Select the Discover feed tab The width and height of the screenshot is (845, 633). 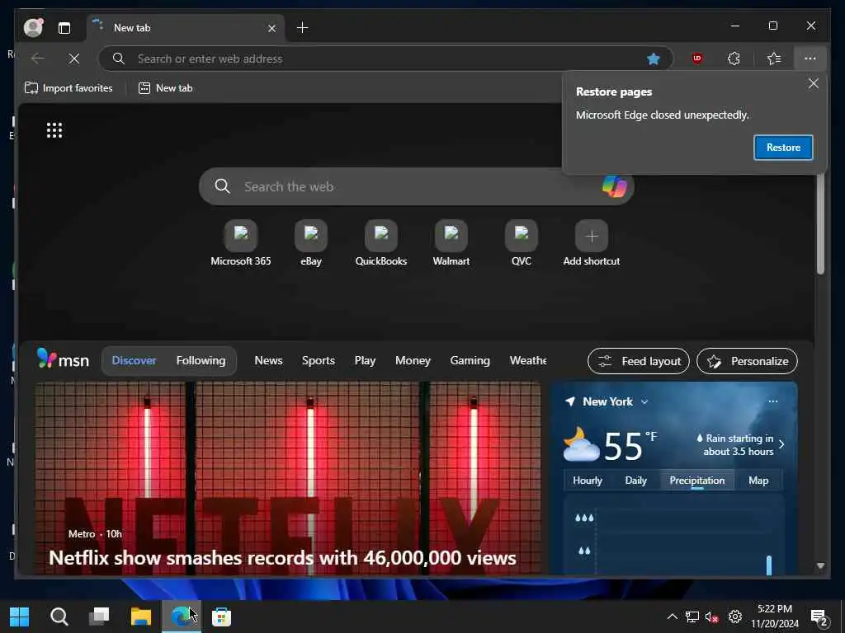[134, 361]
